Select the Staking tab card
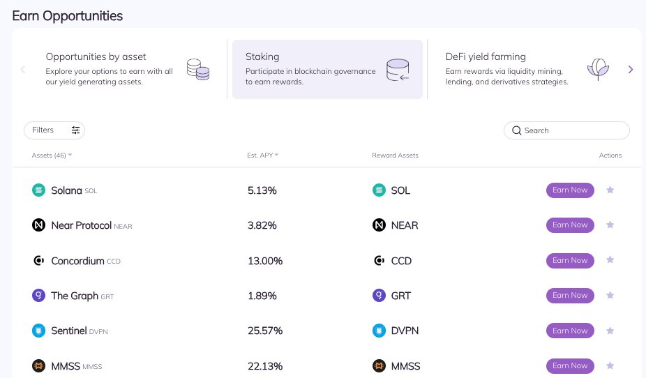 327,69
